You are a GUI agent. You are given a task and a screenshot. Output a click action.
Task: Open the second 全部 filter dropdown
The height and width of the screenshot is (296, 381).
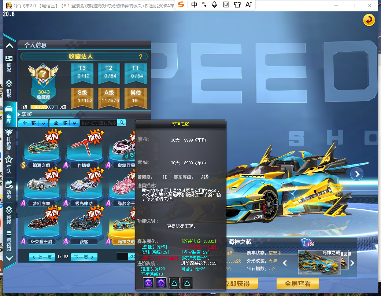coord(64,123)
